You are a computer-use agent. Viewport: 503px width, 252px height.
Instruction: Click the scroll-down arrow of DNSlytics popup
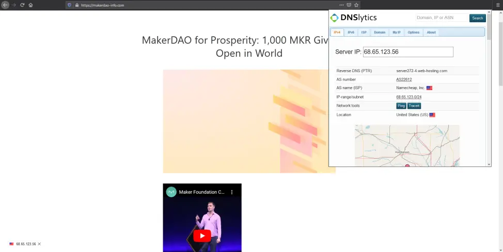(489, 164)
